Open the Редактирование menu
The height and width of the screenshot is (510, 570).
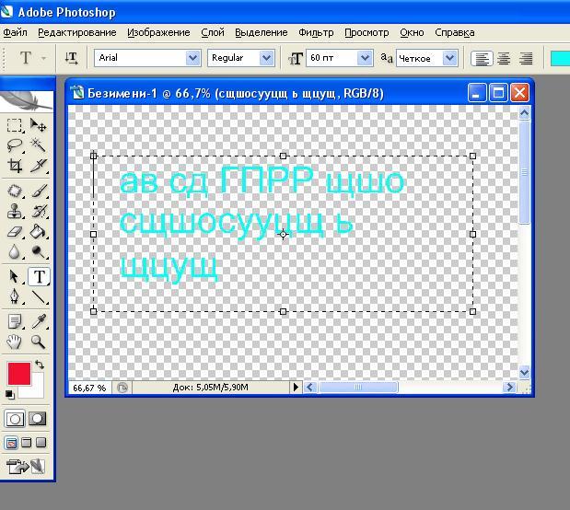(77, 33)
